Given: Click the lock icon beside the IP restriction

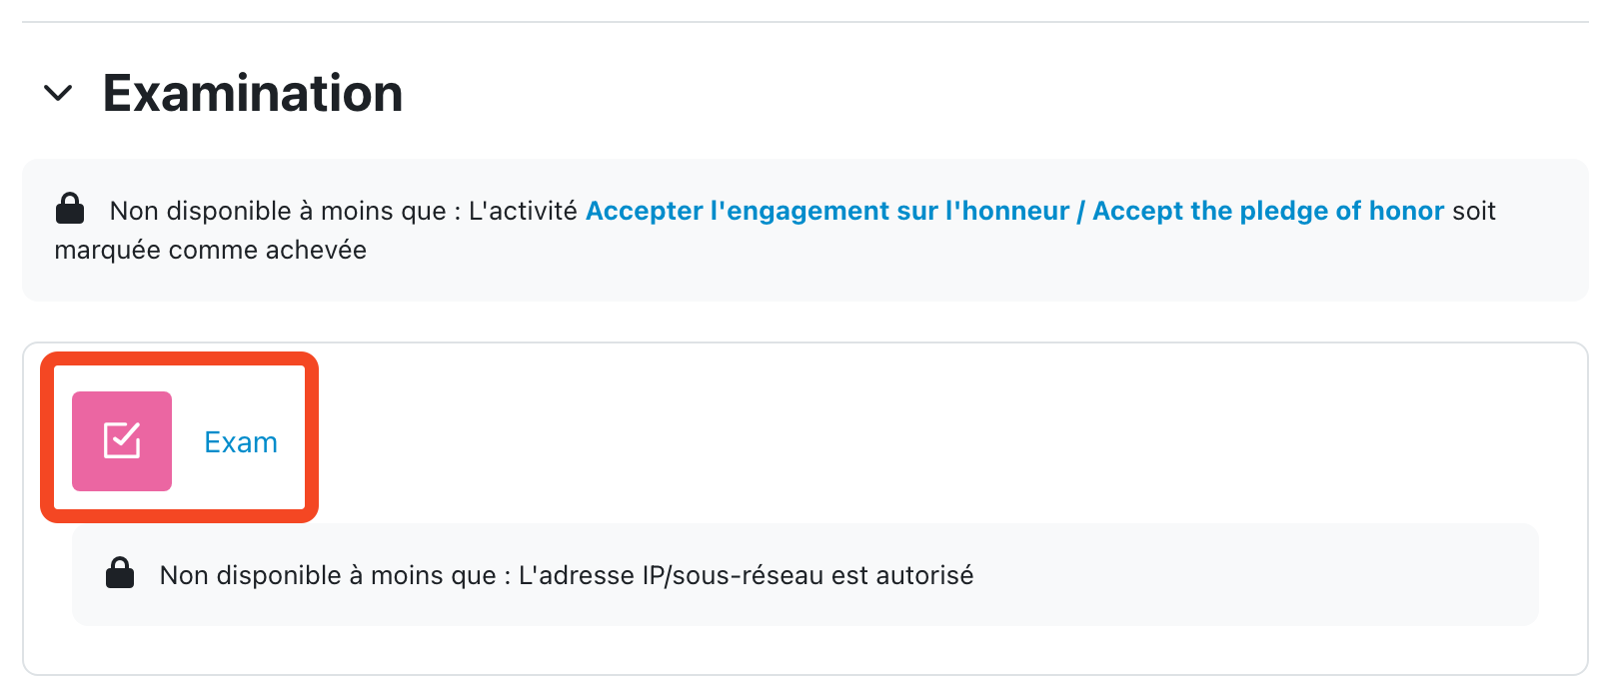Looking at the screenshot, I should tap(120, 573).
